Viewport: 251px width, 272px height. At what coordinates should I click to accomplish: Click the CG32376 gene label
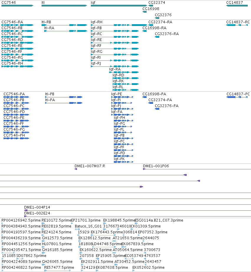[x=163, y=15]
